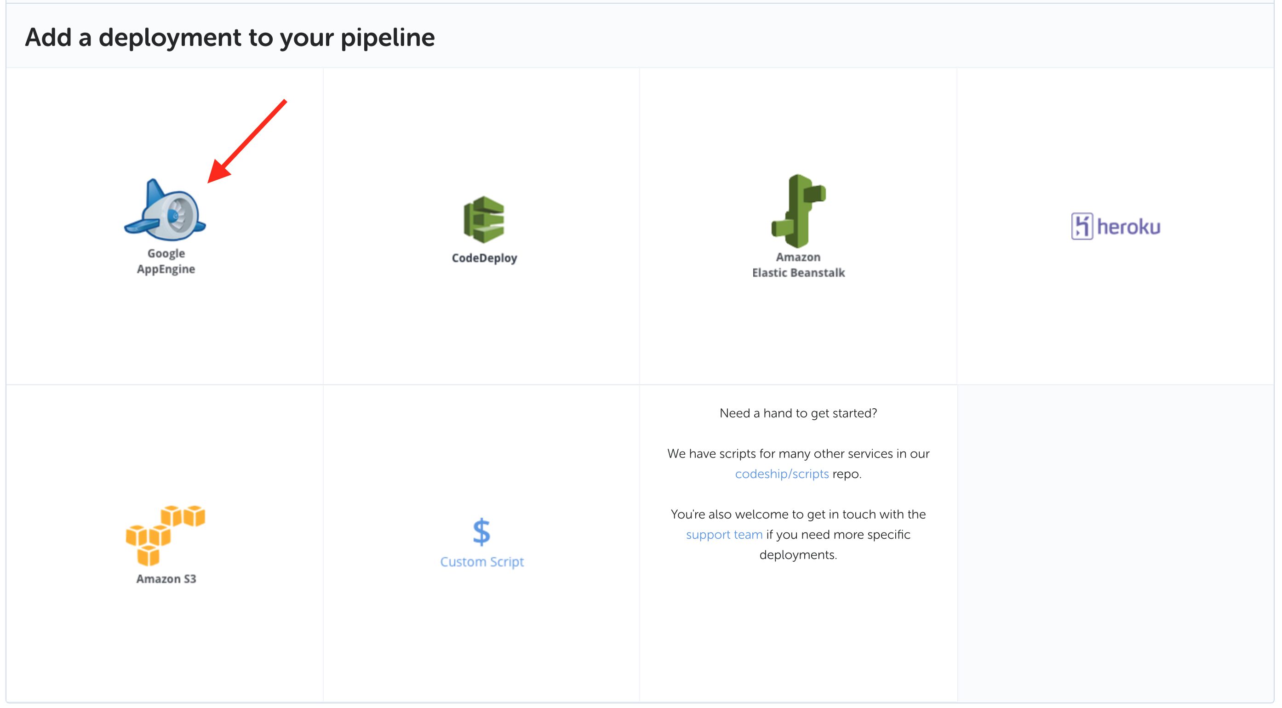Click the 'heroku' wordmark text
Image resolution: width=1282 pixels, height=708 pixels.
point(1129,227)
